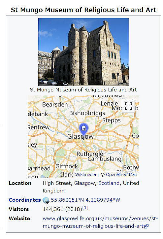Click Lenzie label on the map
The width and height of the screenshot is (163, 239).
tap(109, 104)
